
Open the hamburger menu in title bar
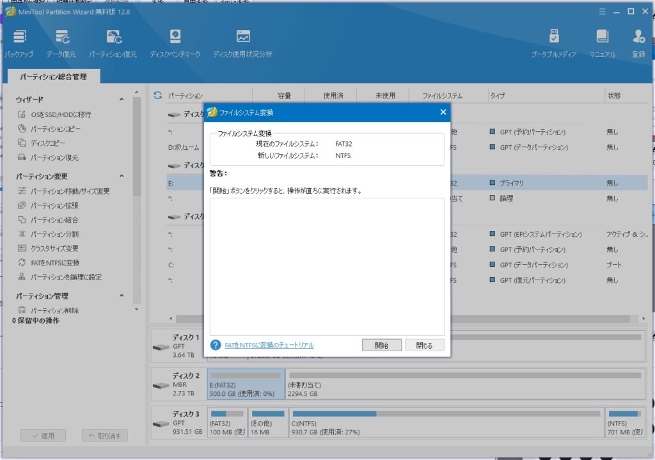click(x=601, y=12)
